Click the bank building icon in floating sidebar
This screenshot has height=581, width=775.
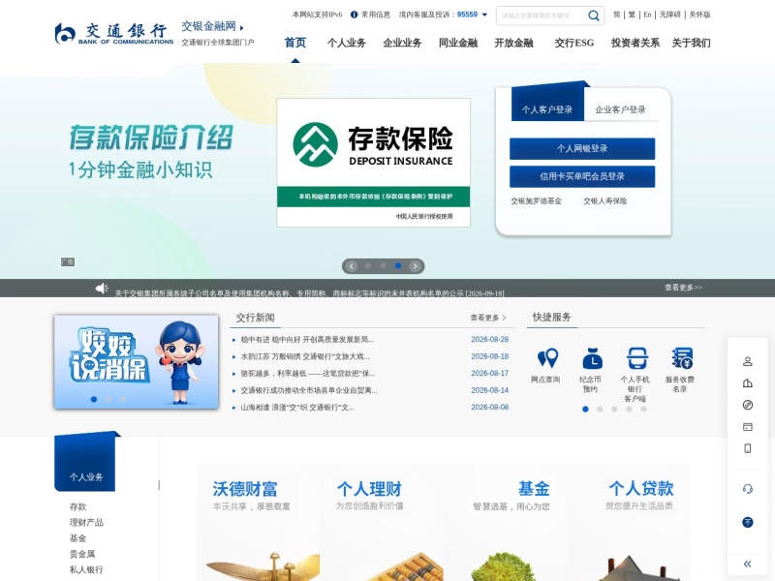click(747, 383)
